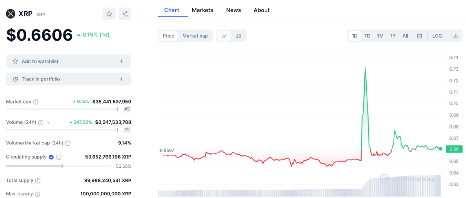Viewport: 466px width, 198px height.
Task: Select the All time range
Action: [x=405, y=36]
